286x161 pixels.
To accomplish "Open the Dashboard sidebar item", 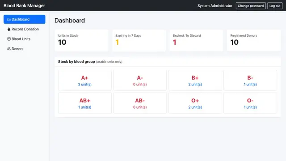I will click(25, 19).
